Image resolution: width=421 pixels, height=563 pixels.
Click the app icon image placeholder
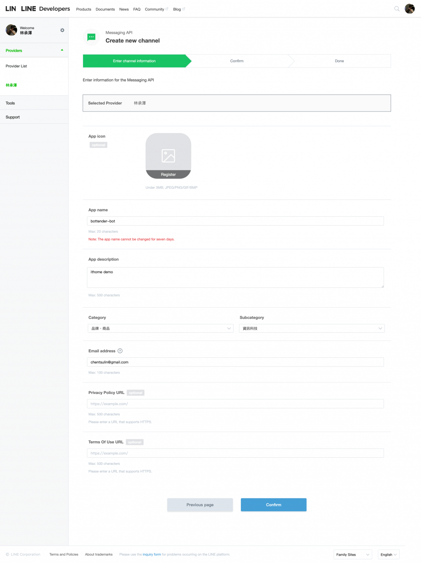coord(168,156)
